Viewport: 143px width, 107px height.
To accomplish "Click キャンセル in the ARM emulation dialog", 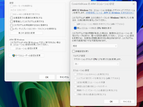I will tap(127, 101).
